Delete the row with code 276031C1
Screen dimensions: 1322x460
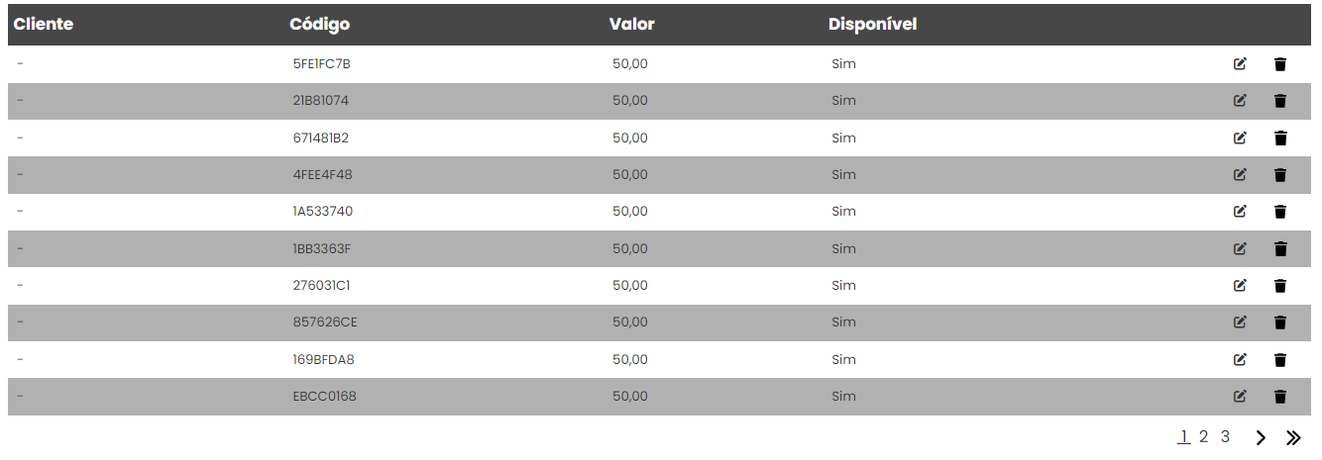pyautogui.click(x=1280, y=286)
